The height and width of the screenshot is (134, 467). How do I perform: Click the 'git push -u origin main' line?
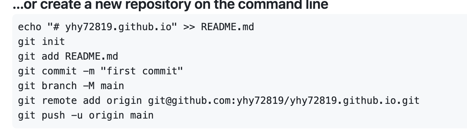pyautogui.click(x=86, y=115)
